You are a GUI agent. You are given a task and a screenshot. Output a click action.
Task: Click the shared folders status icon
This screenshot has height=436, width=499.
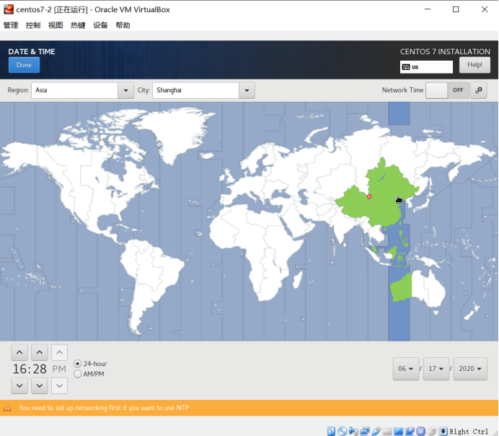point(387,432)
